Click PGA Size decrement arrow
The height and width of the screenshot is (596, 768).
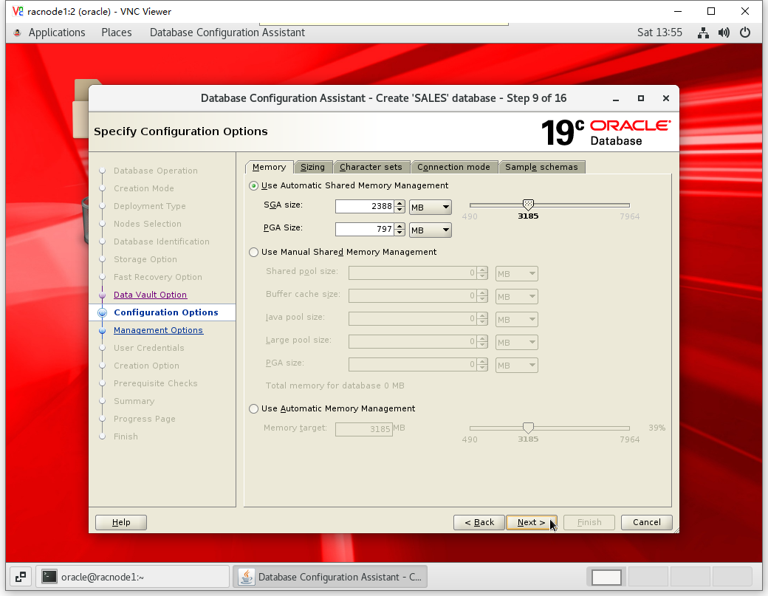400,233
